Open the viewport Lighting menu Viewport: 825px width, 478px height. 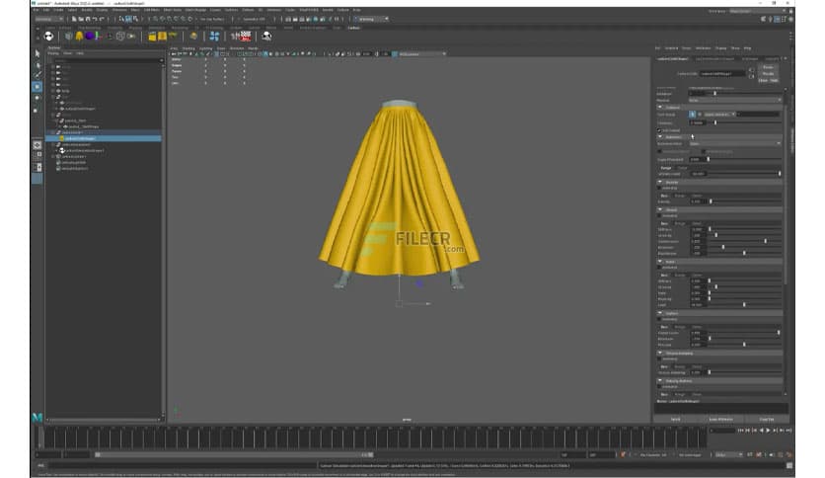pyautogui.click(x=205, y=48)
